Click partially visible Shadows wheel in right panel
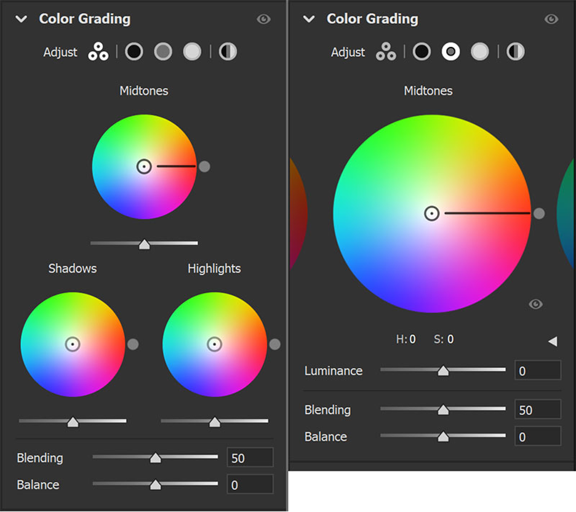 click(x=297, y=214)
